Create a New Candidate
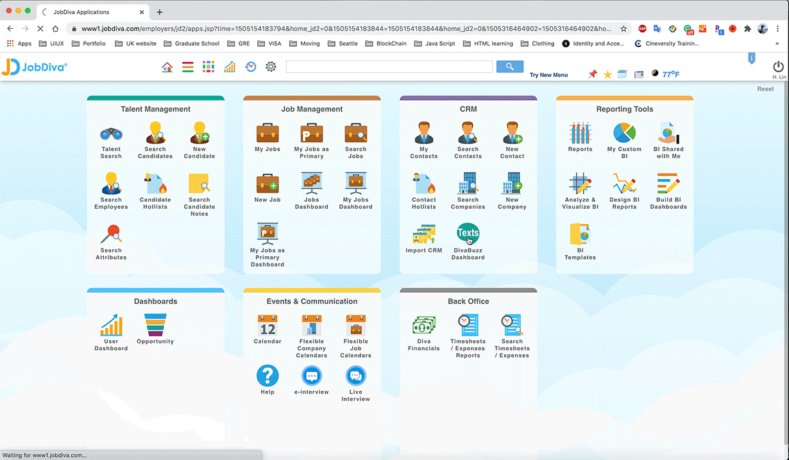The image size is (789, 460). coord(199,133)
